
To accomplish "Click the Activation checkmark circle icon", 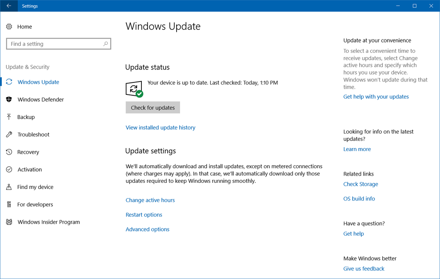I will pos(9,170).
